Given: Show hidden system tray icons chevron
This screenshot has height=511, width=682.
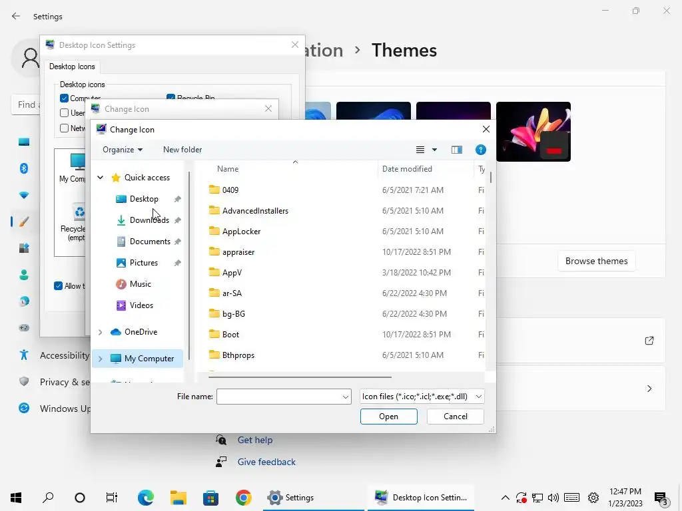Looking at the screenshot, I should coord(506,498).
